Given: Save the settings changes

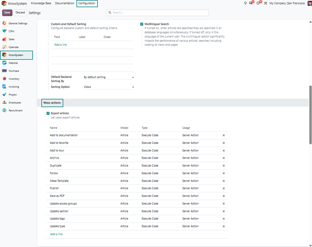Looking at the screenshot, I should point(7,12).
